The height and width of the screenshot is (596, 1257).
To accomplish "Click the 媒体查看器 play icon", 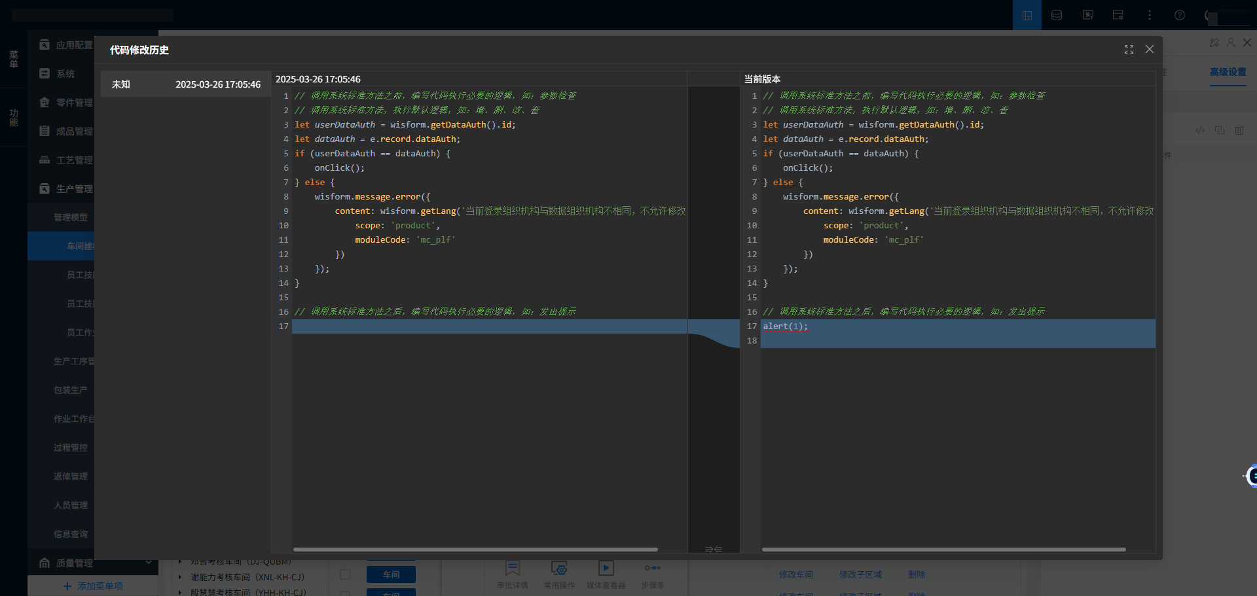I will tap(606, 569).
